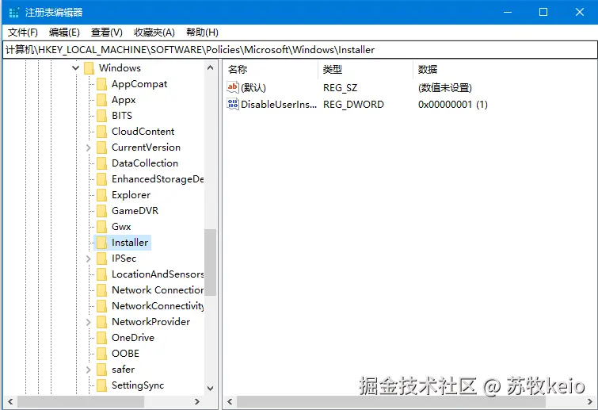Image resolution: width=598 pixels, height=410 pixels.
Task: Click the CloudContent folder icon
Action: coord(102,132)
